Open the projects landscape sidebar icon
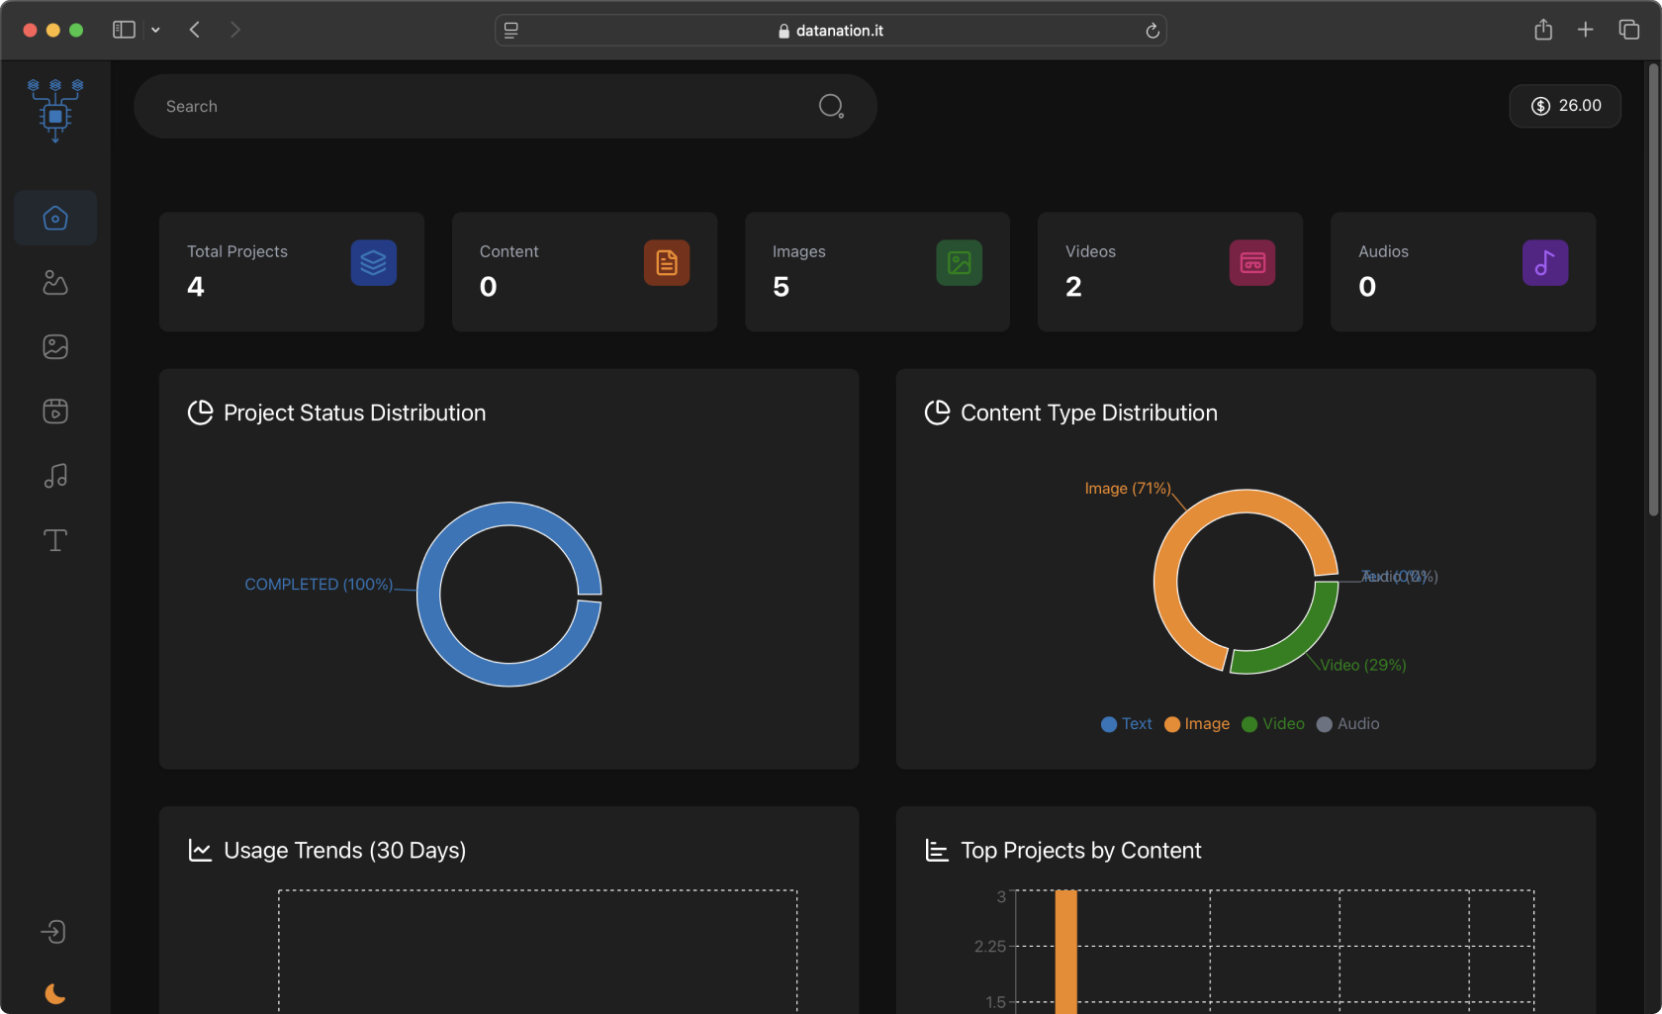Viewport: 1662px width, 1014px height. click(x=55, y=283)
